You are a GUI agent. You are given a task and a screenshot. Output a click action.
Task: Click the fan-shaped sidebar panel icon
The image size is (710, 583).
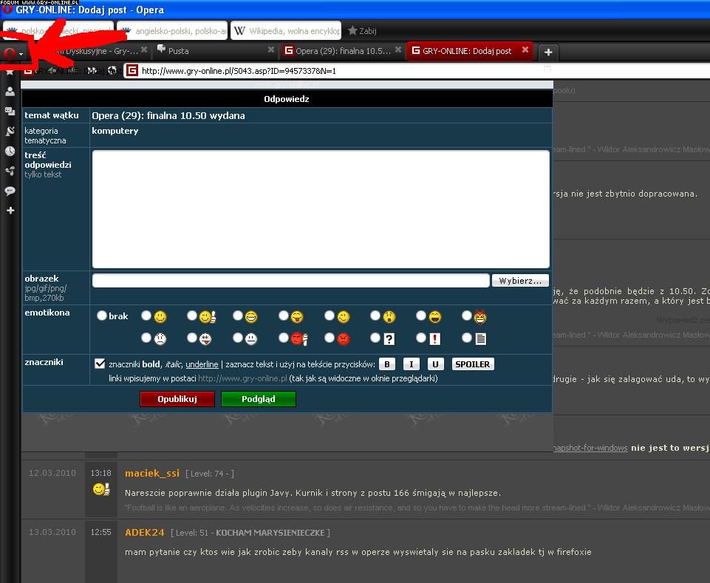point(10,171)
